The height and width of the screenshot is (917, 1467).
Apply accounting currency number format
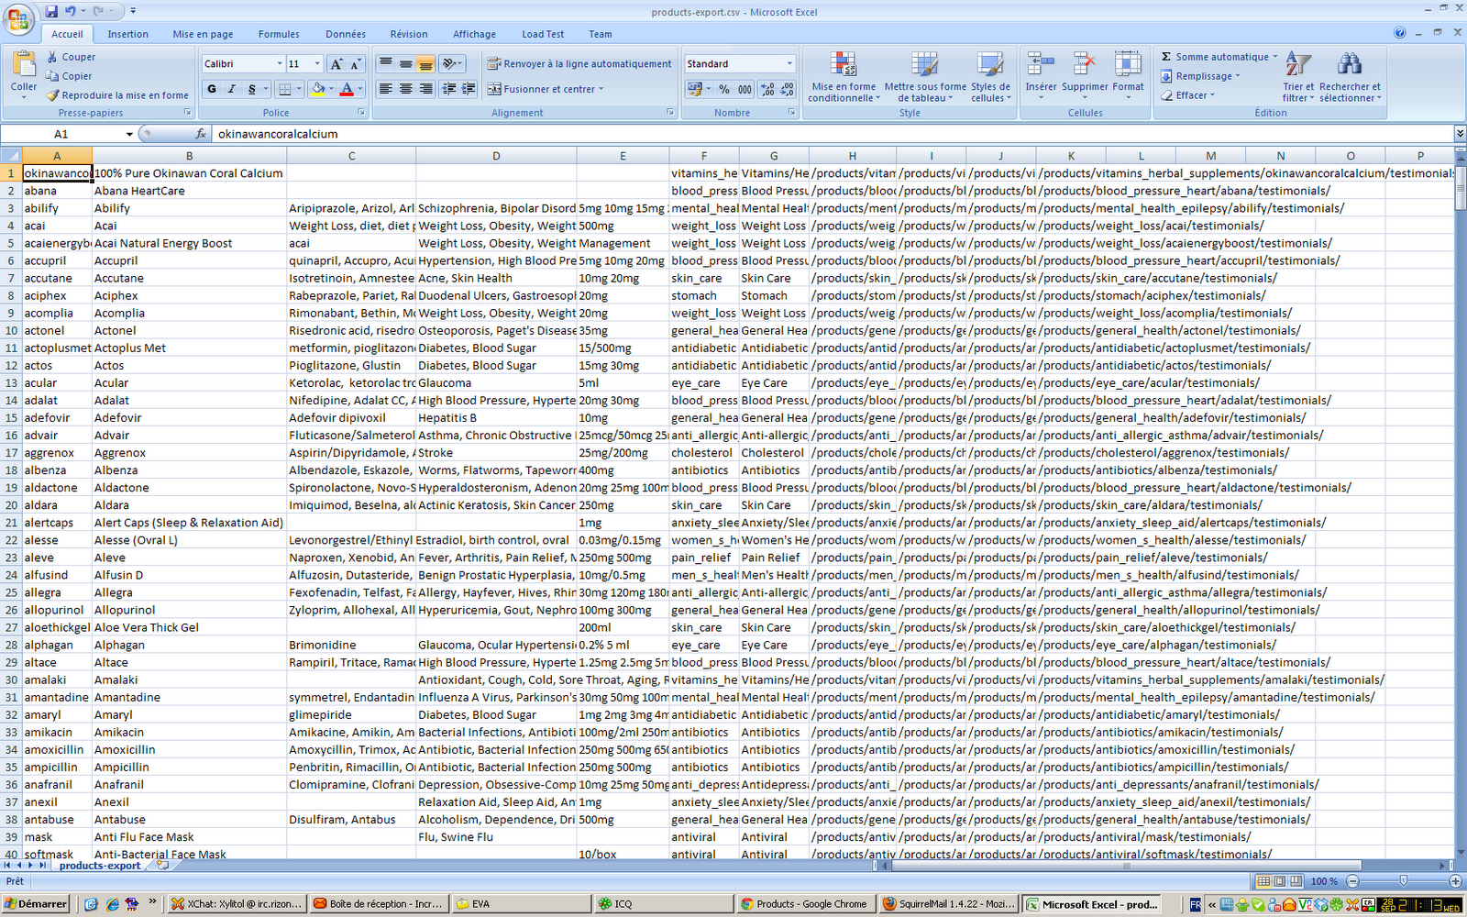click(695, 89)
